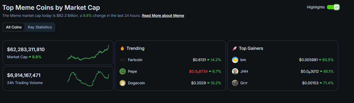Viewport: 354px width, 103px height.
Task: Toggle the Highlights switch off
Action: pos(333,7)
